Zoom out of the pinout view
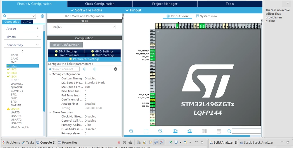Image resolution: width=293 pixels, height=148 pixels. tap(160, 131)
